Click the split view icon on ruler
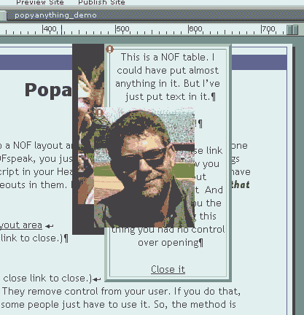Viewport: 304px width, 315px height. (292, 30)
